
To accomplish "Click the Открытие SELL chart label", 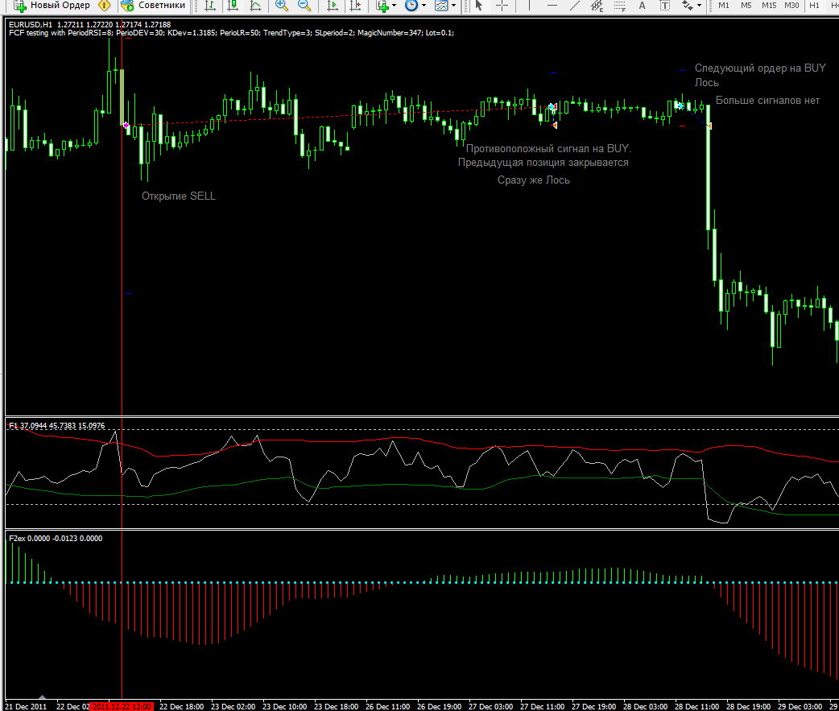I will (179, 196).
